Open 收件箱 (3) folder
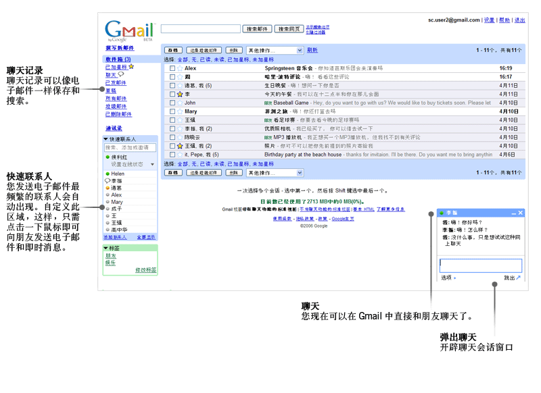 (118, 59)
